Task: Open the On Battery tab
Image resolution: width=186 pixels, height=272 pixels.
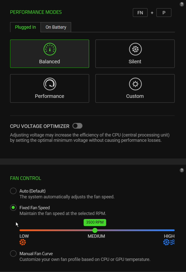Action: point(56,27)
